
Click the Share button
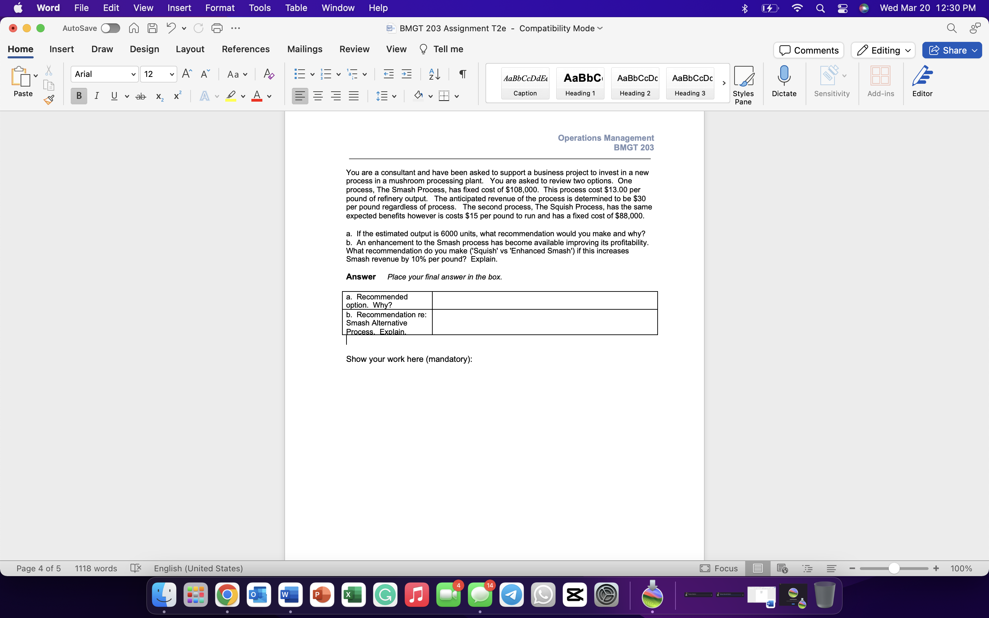click(952, 50)
